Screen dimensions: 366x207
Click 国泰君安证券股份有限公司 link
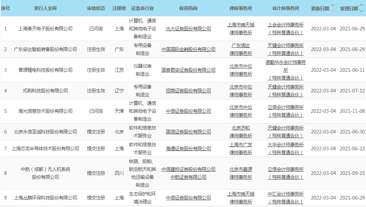[188, 70]
